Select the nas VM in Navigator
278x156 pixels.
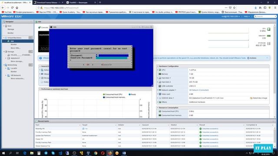pos(12,41)
